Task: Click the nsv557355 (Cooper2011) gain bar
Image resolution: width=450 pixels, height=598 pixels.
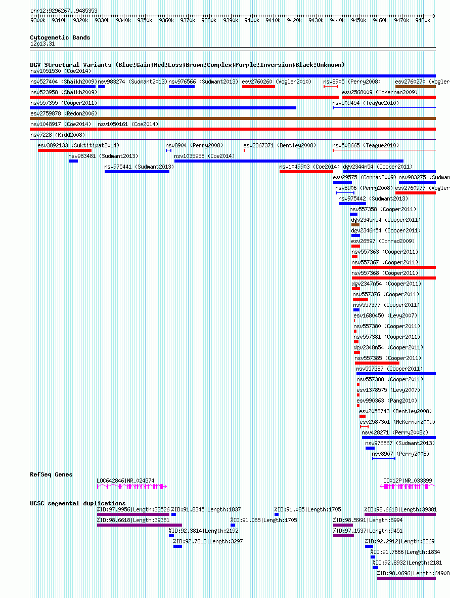Action: (163, 108)
